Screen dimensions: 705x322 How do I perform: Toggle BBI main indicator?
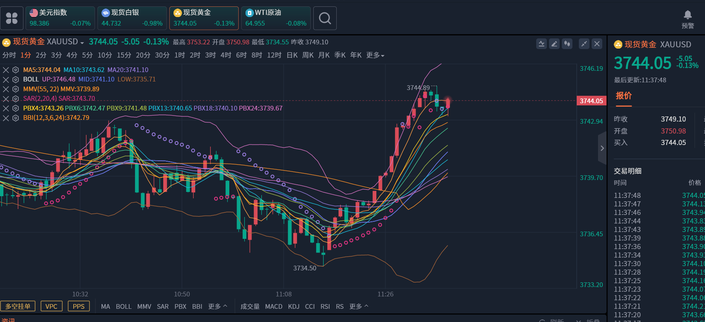pyautogui.click(x=197, y=307)
